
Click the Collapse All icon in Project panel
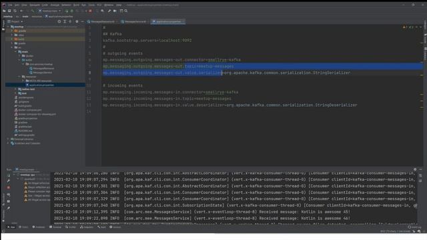click(70, 21)
